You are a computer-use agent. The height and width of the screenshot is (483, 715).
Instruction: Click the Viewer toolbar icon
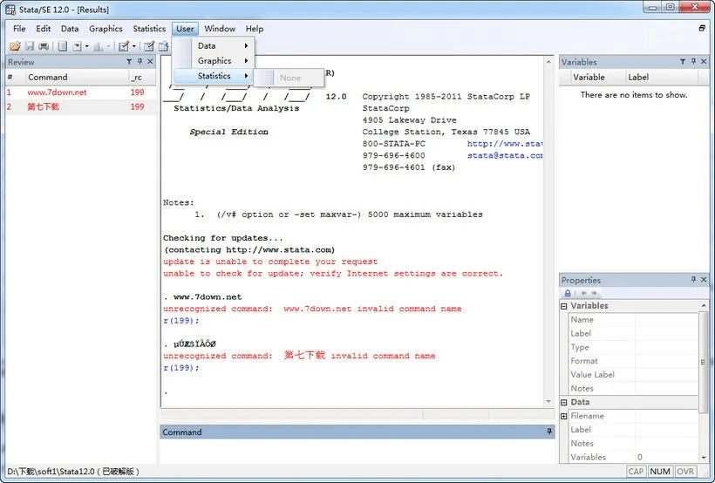[77, 46]
